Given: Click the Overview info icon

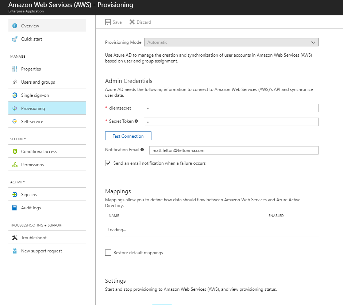Looking at the screenshot, I should tap(15, 26).
